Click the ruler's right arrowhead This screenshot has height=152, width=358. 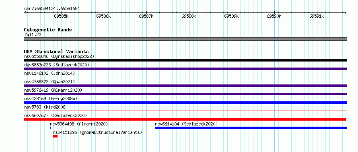tap(346, 12)
